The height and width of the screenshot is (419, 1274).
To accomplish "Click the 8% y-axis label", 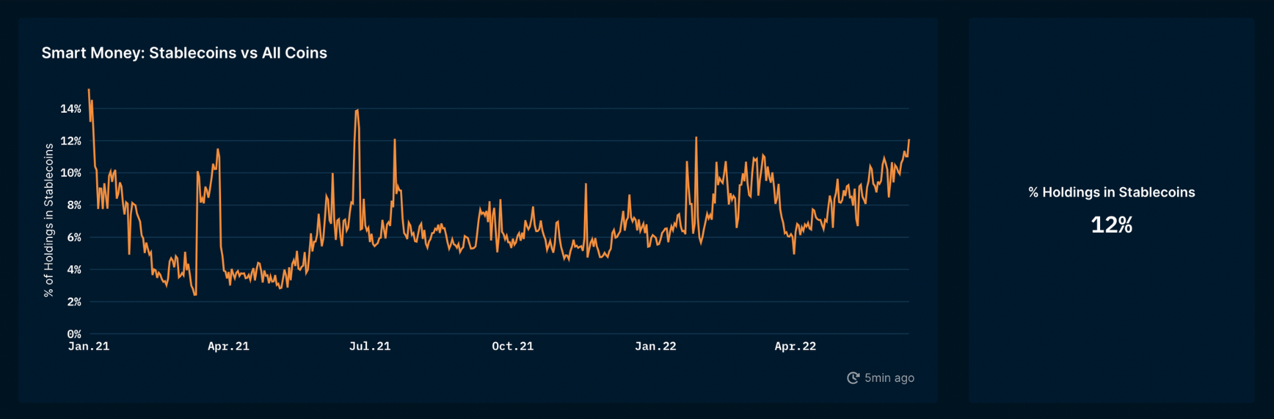I will click(74, 205).
